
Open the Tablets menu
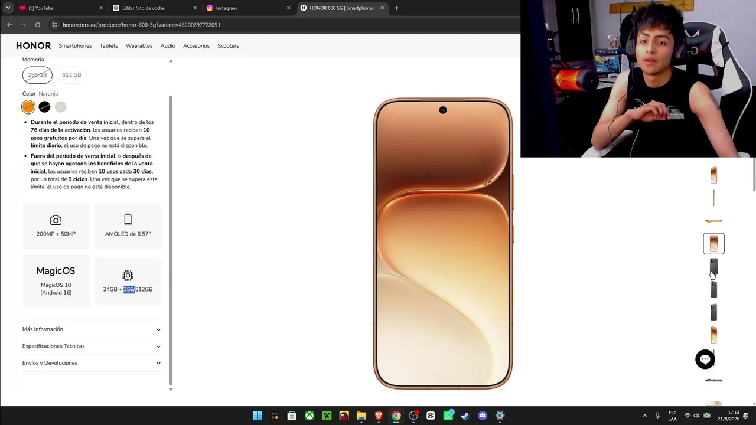coord(109,45)
